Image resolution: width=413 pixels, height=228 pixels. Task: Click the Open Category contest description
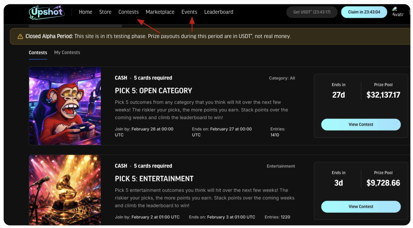pos(202,110)
